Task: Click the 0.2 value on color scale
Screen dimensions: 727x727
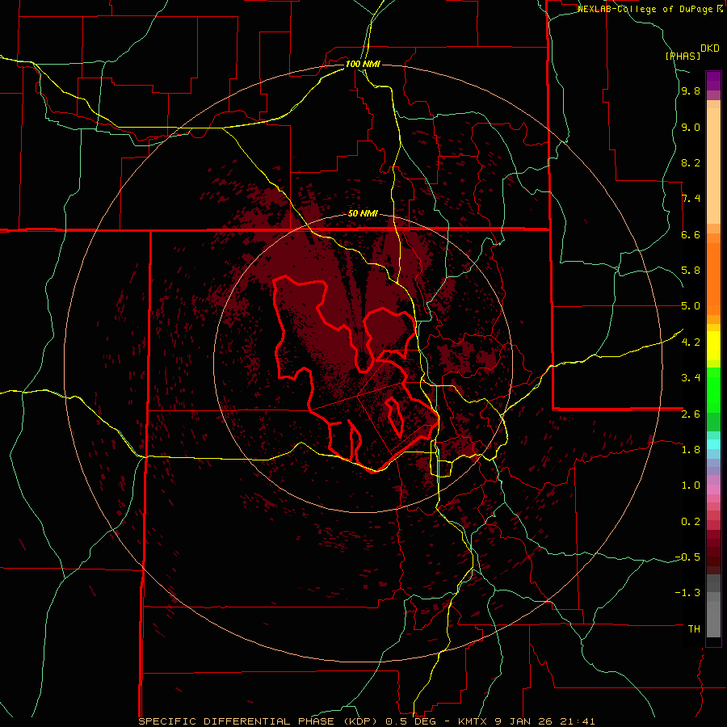Action: (691, 522)
